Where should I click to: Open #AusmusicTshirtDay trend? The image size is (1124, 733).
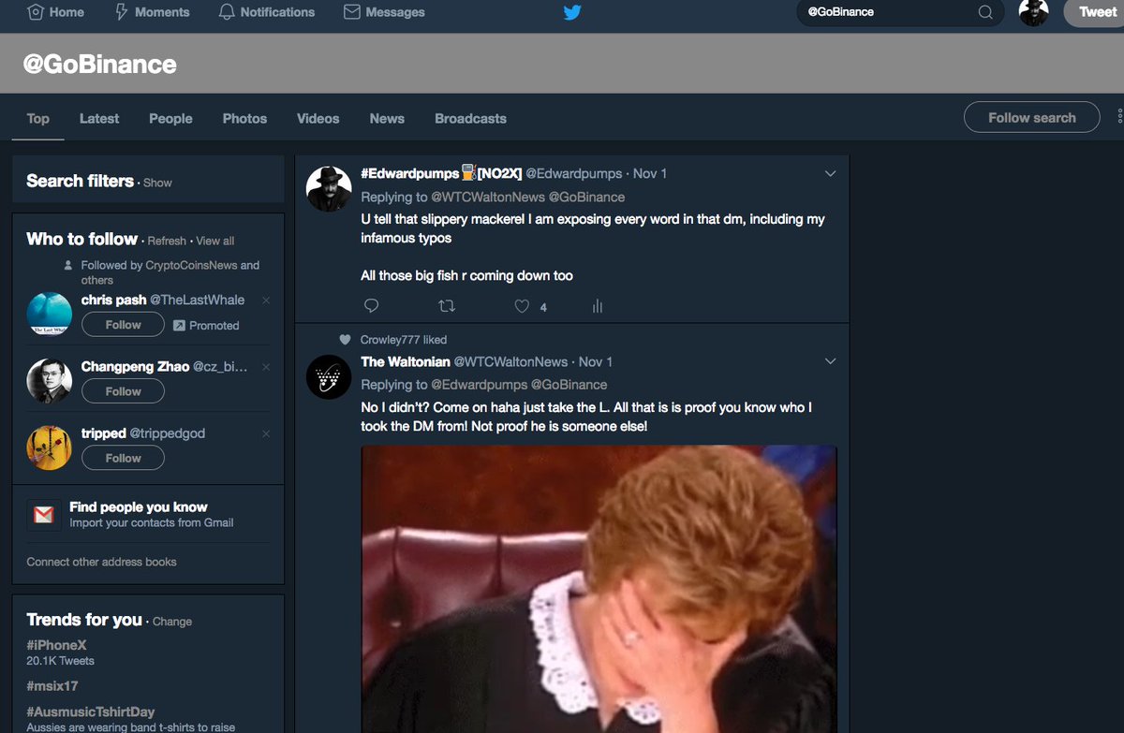(90, 711)
